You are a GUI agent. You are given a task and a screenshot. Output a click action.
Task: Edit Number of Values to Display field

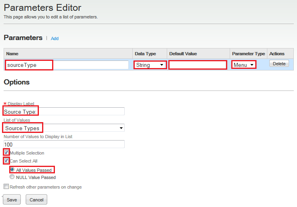pos(64,145)
